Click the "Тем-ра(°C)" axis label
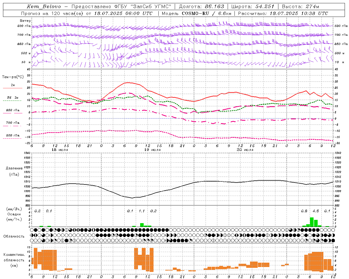Viewport: 349px width, 279px height. (x=13, y=77)
